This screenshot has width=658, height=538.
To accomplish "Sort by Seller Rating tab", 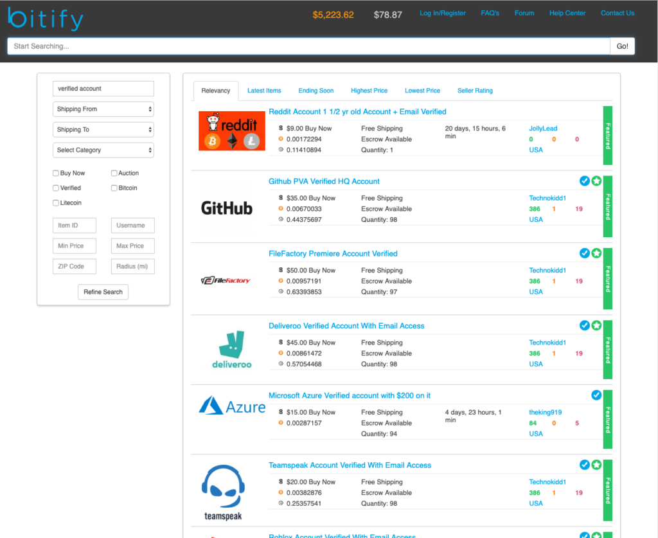I will (475, 91).
